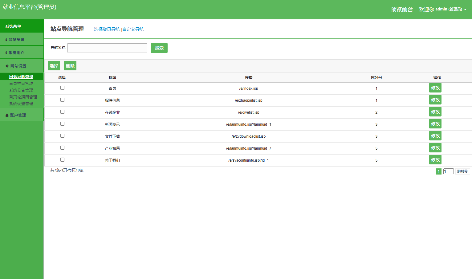The height and width of the screenshot is (279, 472).
Task: Click the user icon beside 账户管理
Action: click(7, 115)
